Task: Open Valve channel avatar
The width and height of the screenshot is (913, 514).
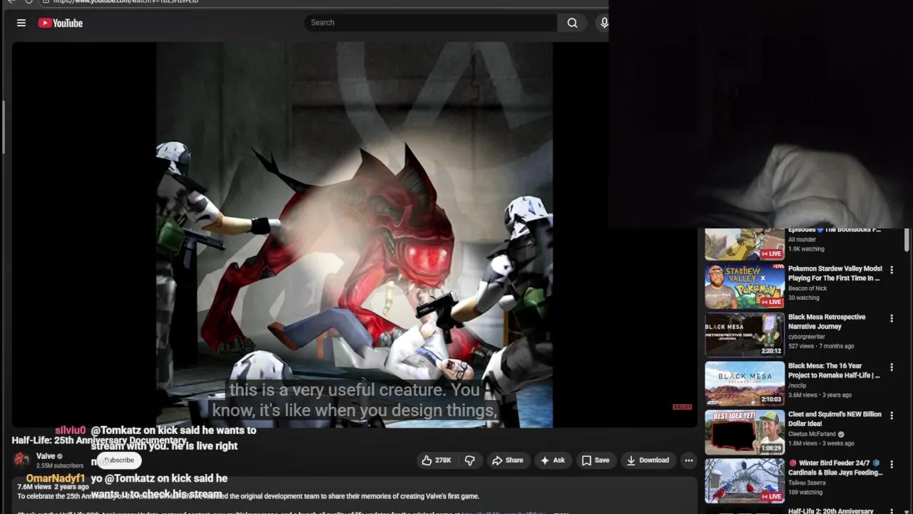Action: [22, 459]
